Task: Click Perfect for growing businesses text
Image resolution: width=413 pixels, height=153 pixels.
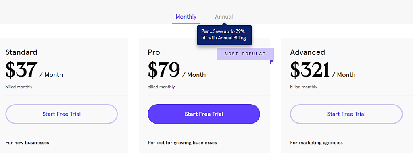Action: [182, 143]
